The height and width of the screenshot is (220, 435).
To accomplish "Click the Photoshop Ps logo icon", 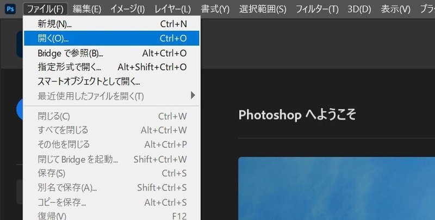I will tap(10, 9).
